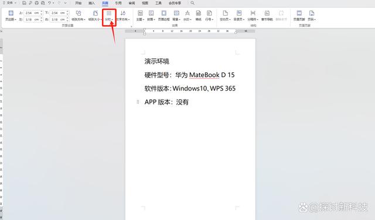
Task: Open the 水印 watermark menu
Action: (187, 16)
